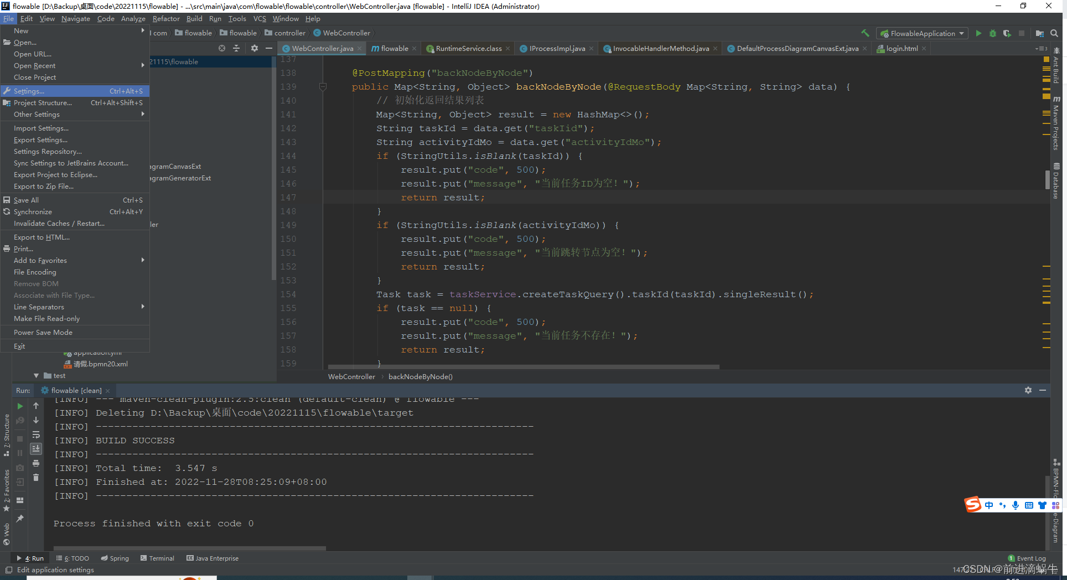Switch to the login.html editor tab
The image size is (1067, 580).
(x=901, y=48)
